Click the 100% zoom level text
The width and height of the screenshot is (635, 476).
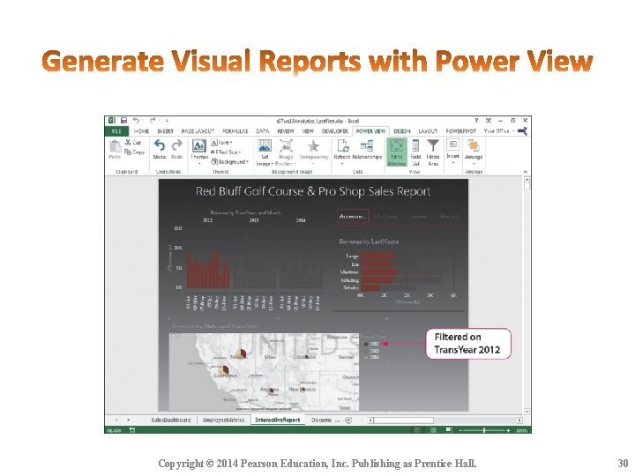[521, 431]
